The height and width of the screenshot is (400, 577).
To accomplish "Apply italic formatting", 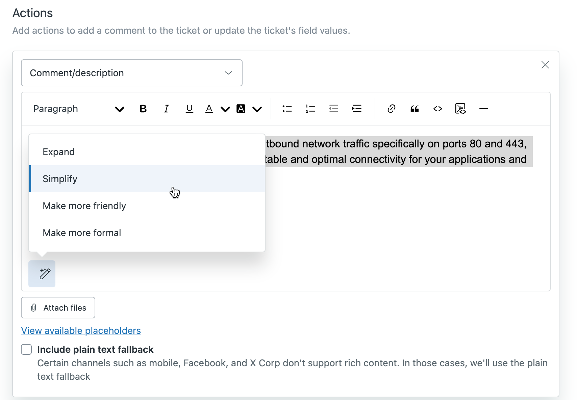I will coord(166,109).
